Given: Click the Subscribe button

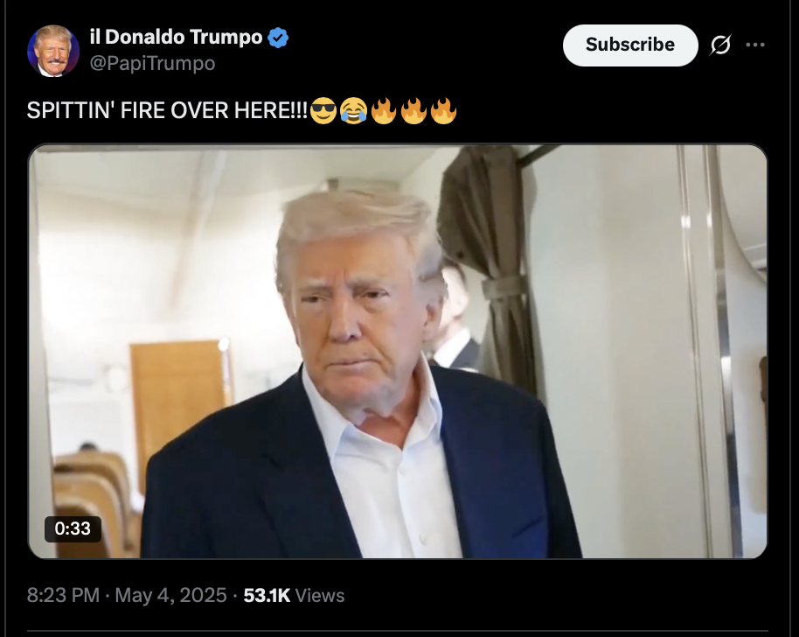Looking at the screenshot, I should coord(630,45).
